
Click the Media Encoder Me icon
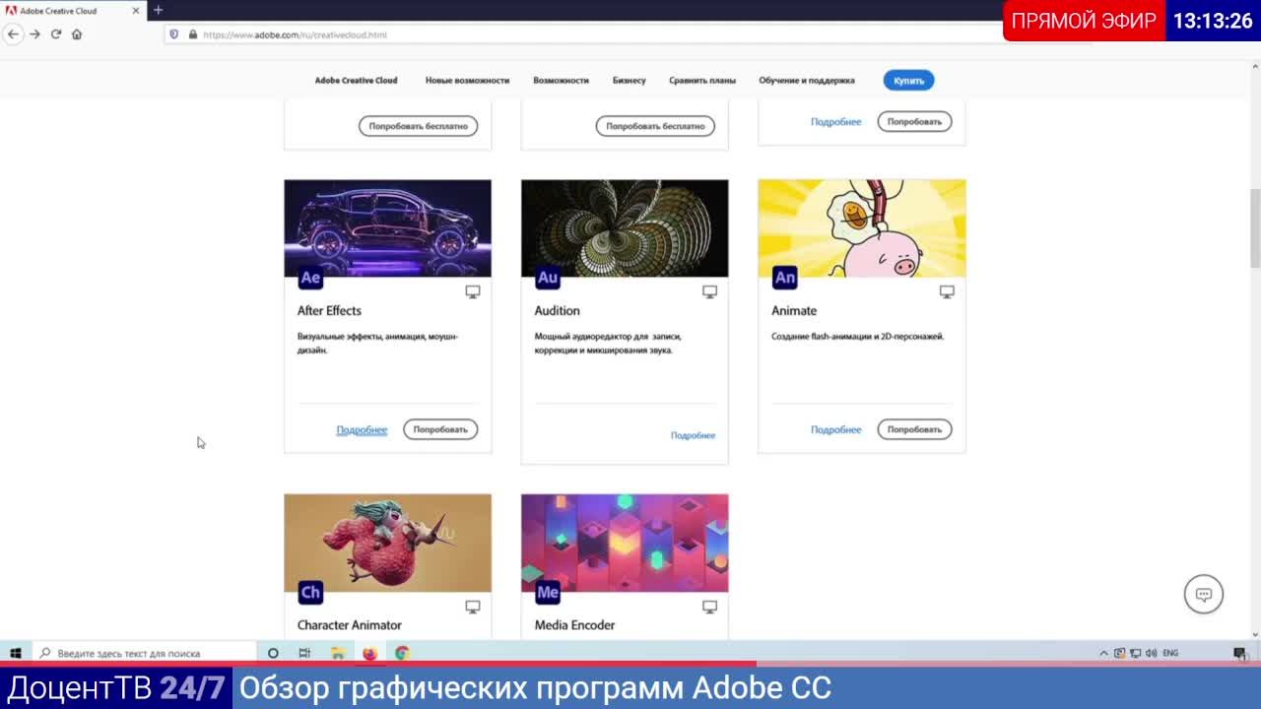coord(548,593)
